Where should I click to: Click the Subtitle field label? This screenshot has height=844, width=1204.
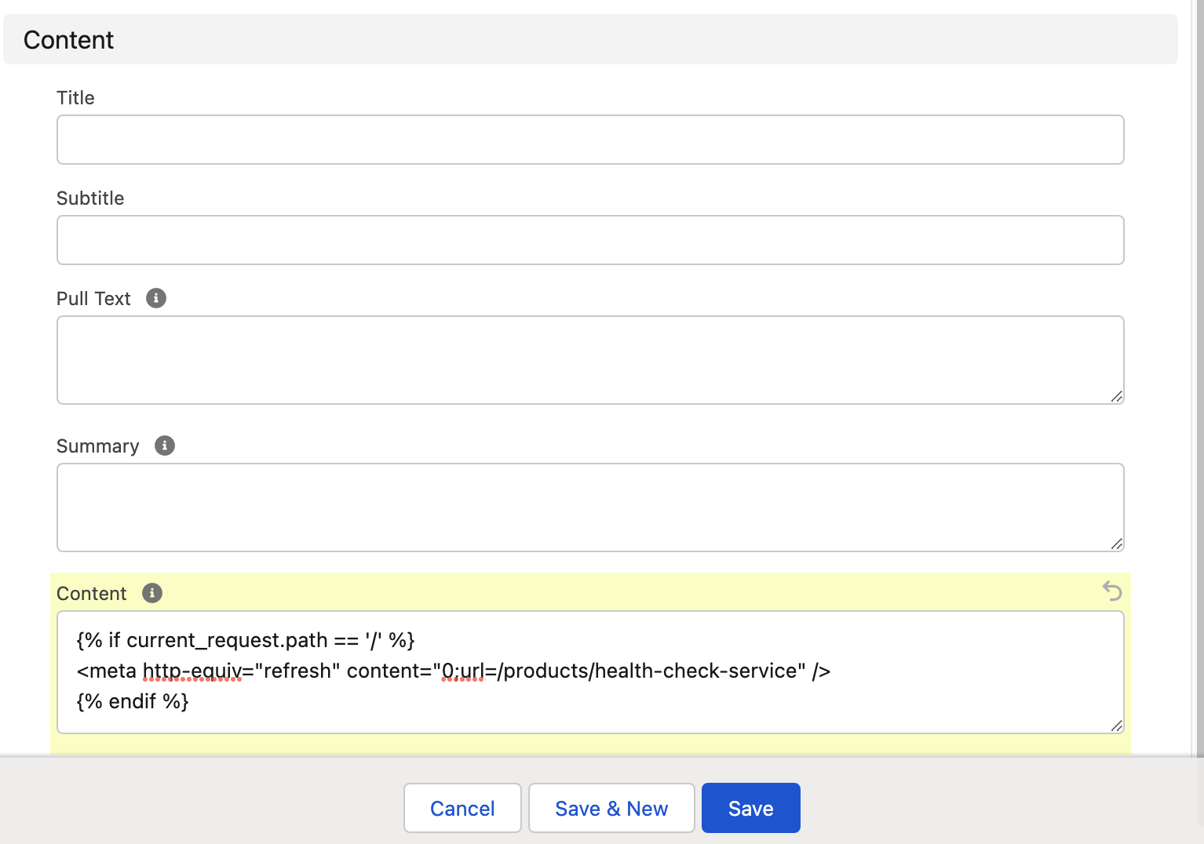(90, 198)
